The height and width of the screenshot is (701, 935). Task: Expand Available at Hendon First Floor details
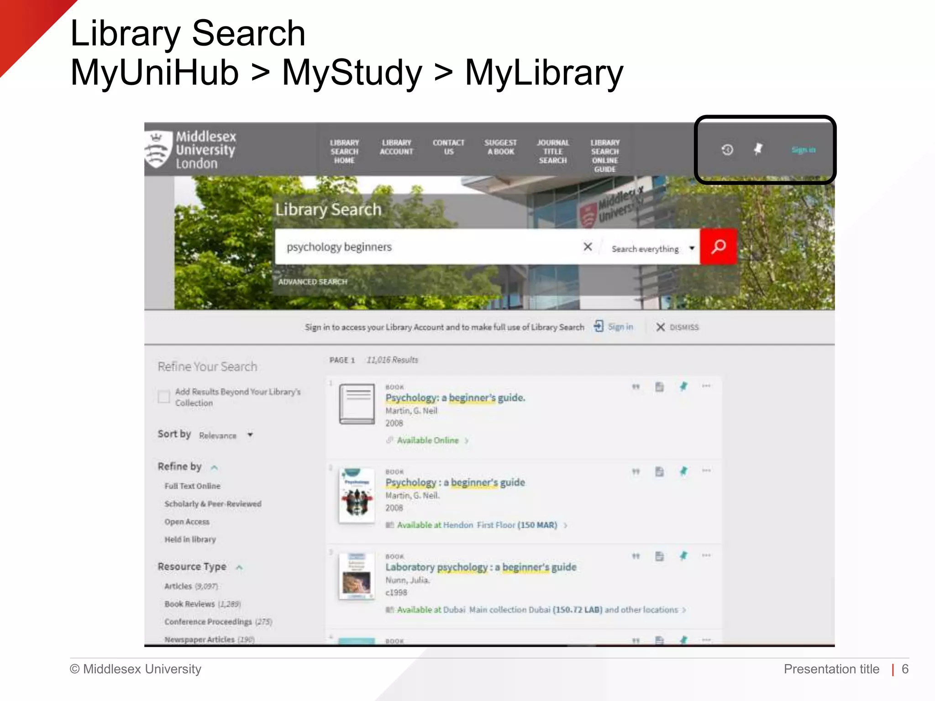(x=565, y=525)
